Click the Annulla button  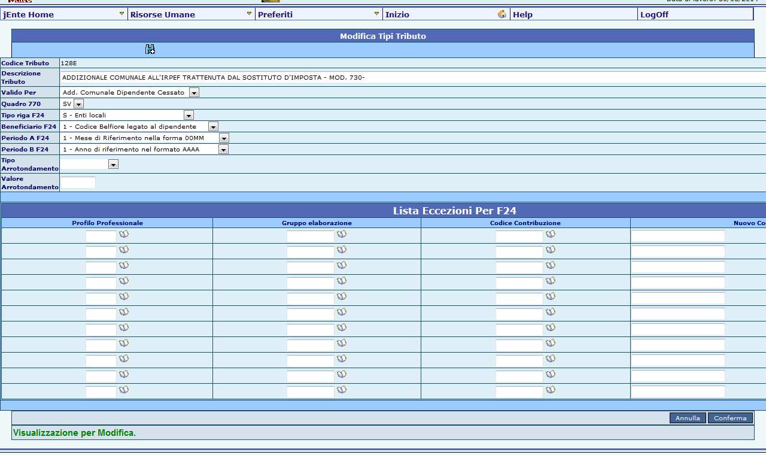[688, 418]
